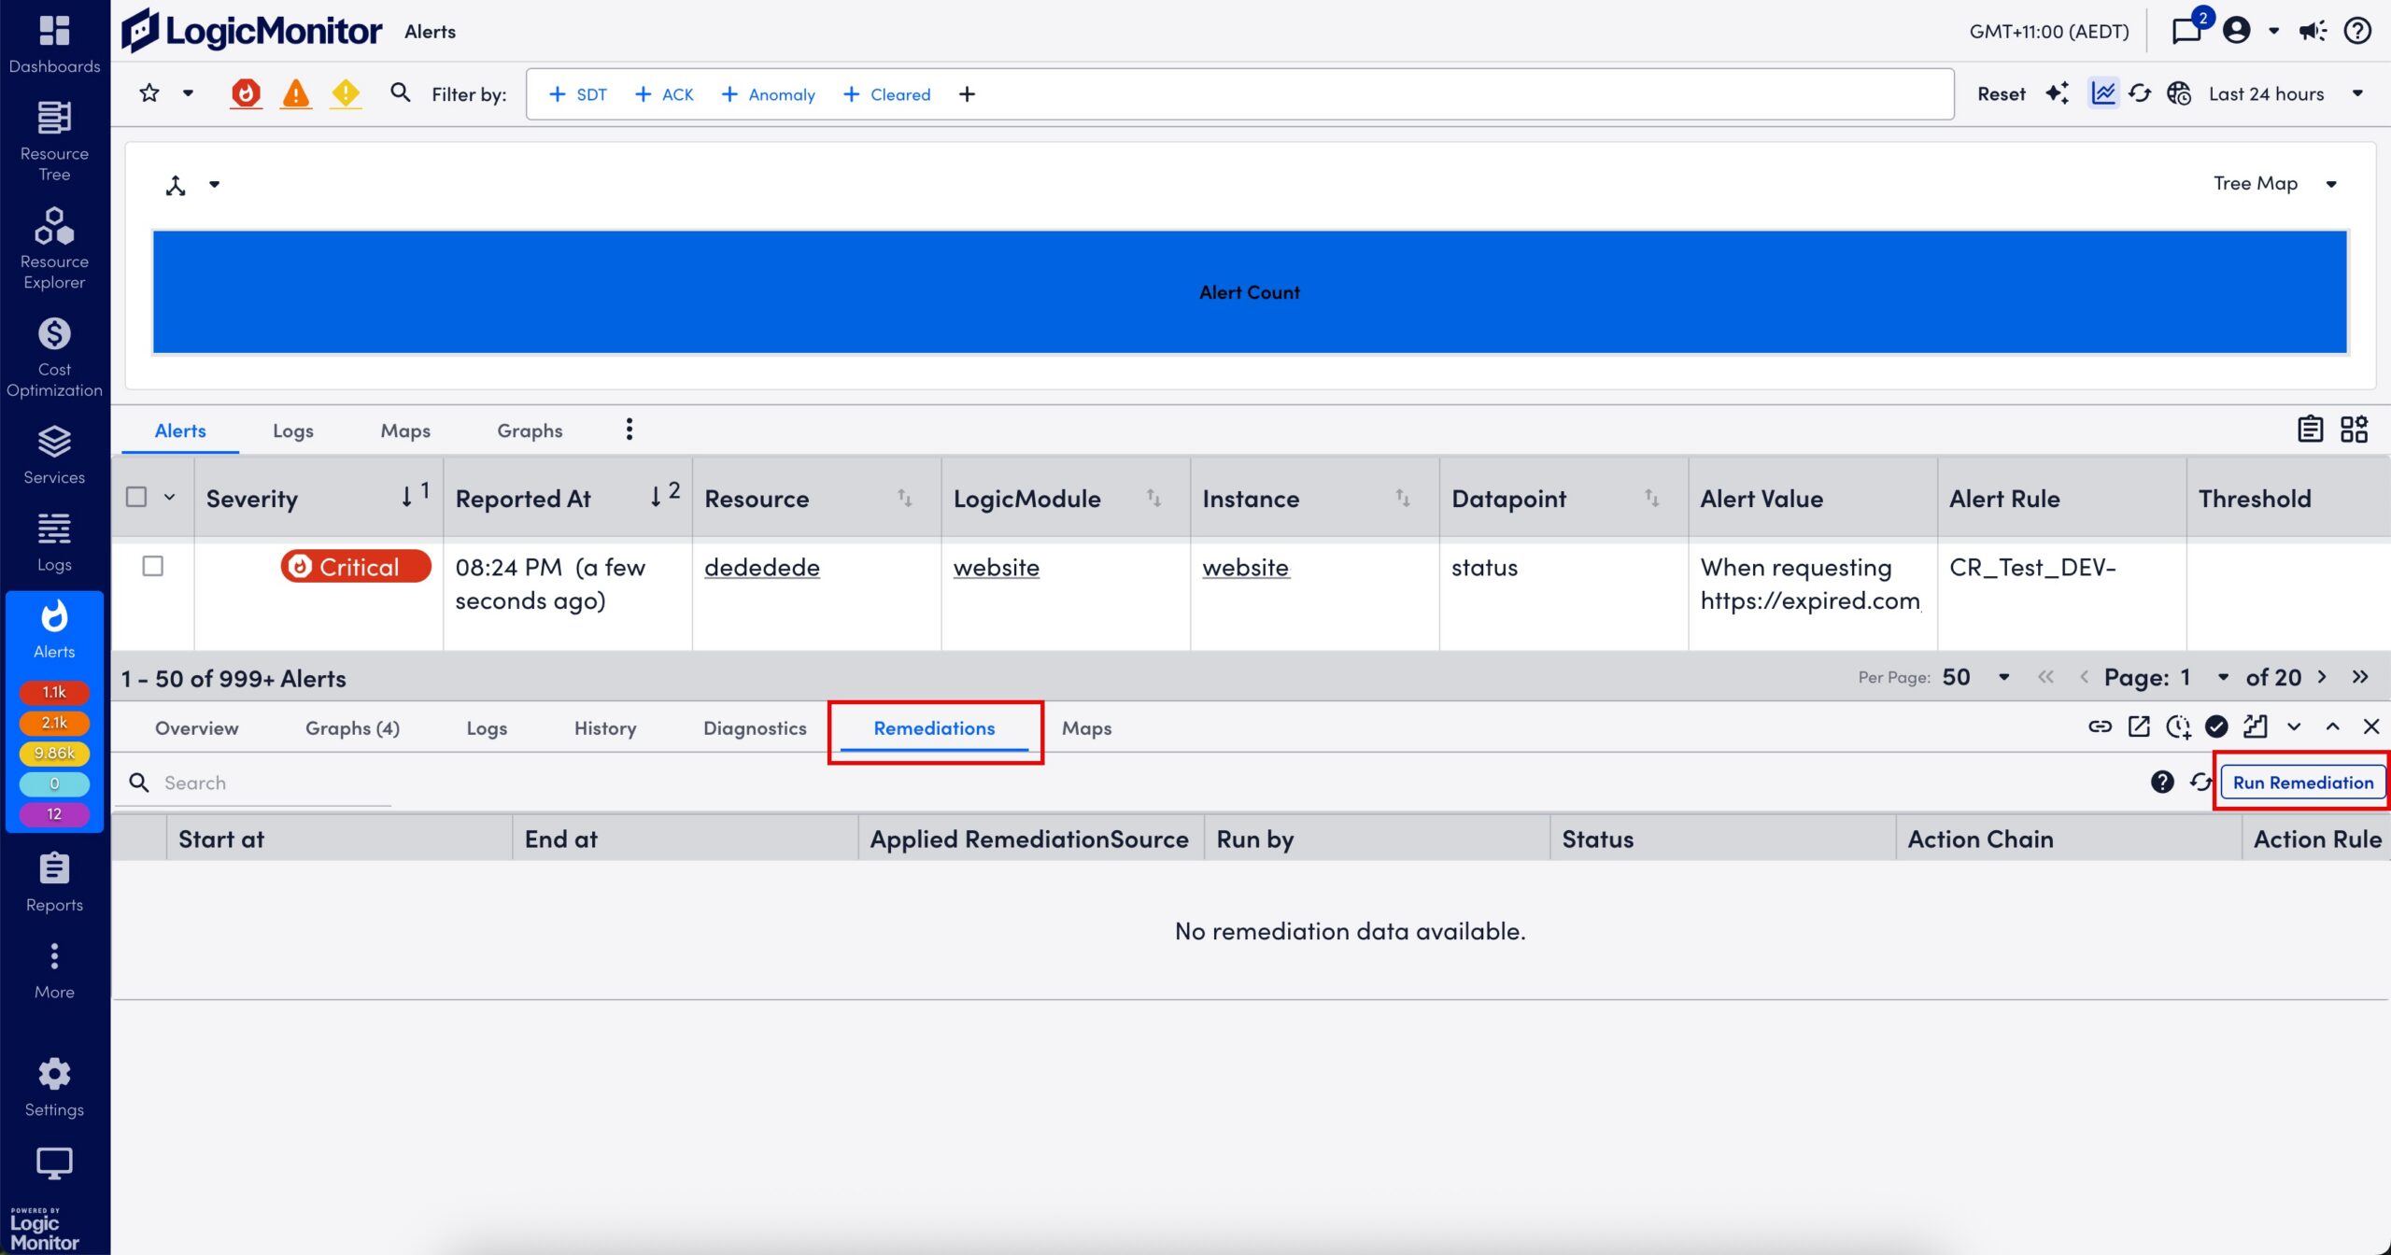The height and width of the screenshot is (1255, 2391).
Task: Open Cost Optimization page
Action: pyautogui.click(x=54, y=357)
